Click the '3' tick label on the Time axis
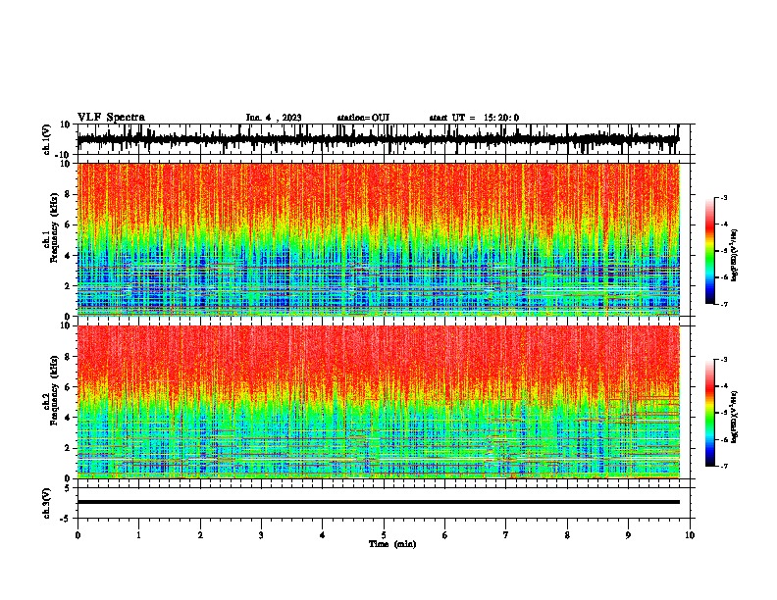Viewport: 777px width, 600px height. coord(261,535)
